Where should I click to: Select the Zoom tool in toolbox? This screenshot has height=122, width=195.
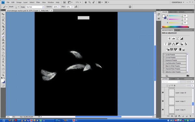coord(3,75)
